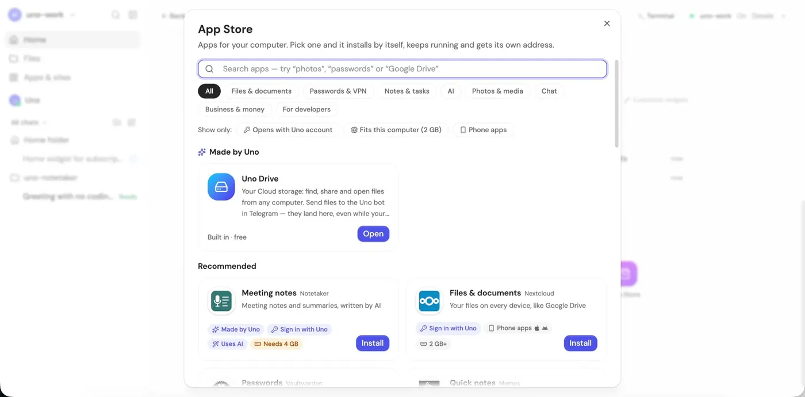Click the chip icon in Fits this computer filter
This screenshot has height=397, width=805.
point(354,130)
